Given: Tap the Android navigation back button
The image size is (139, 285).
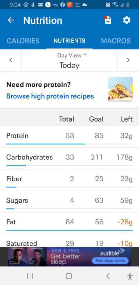Looking at the screenshot, I should click(108, 276).
